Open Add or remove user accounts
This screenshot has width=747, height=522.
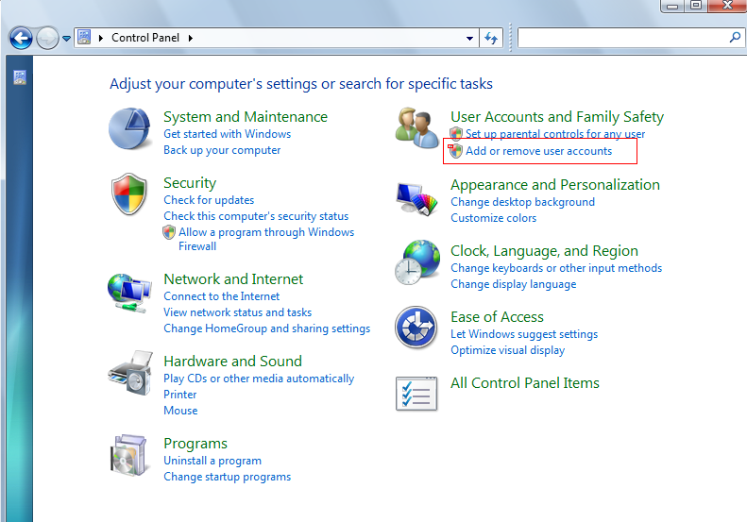[x=539, y=151]
